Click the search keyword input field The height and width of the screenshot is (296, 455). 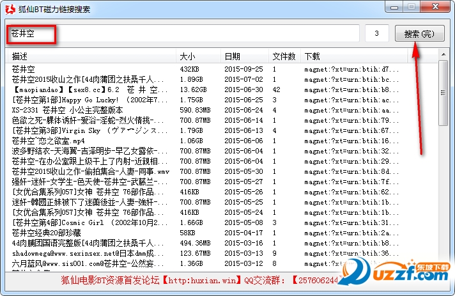coord(183,33)
